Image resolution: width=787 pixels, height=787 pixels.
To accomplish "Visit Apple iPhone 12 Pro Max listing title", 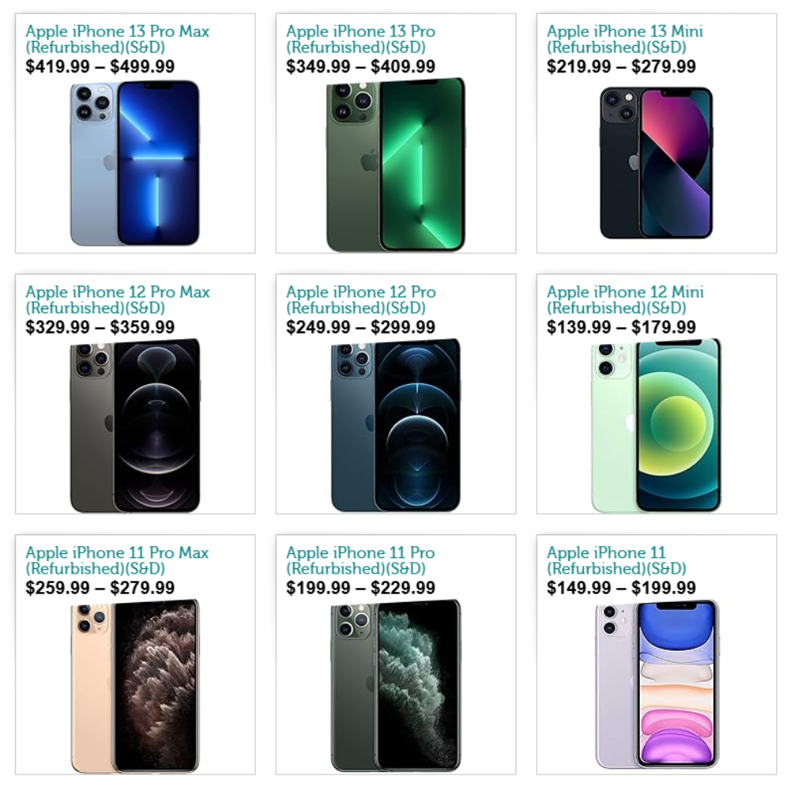I will [117, 300].
